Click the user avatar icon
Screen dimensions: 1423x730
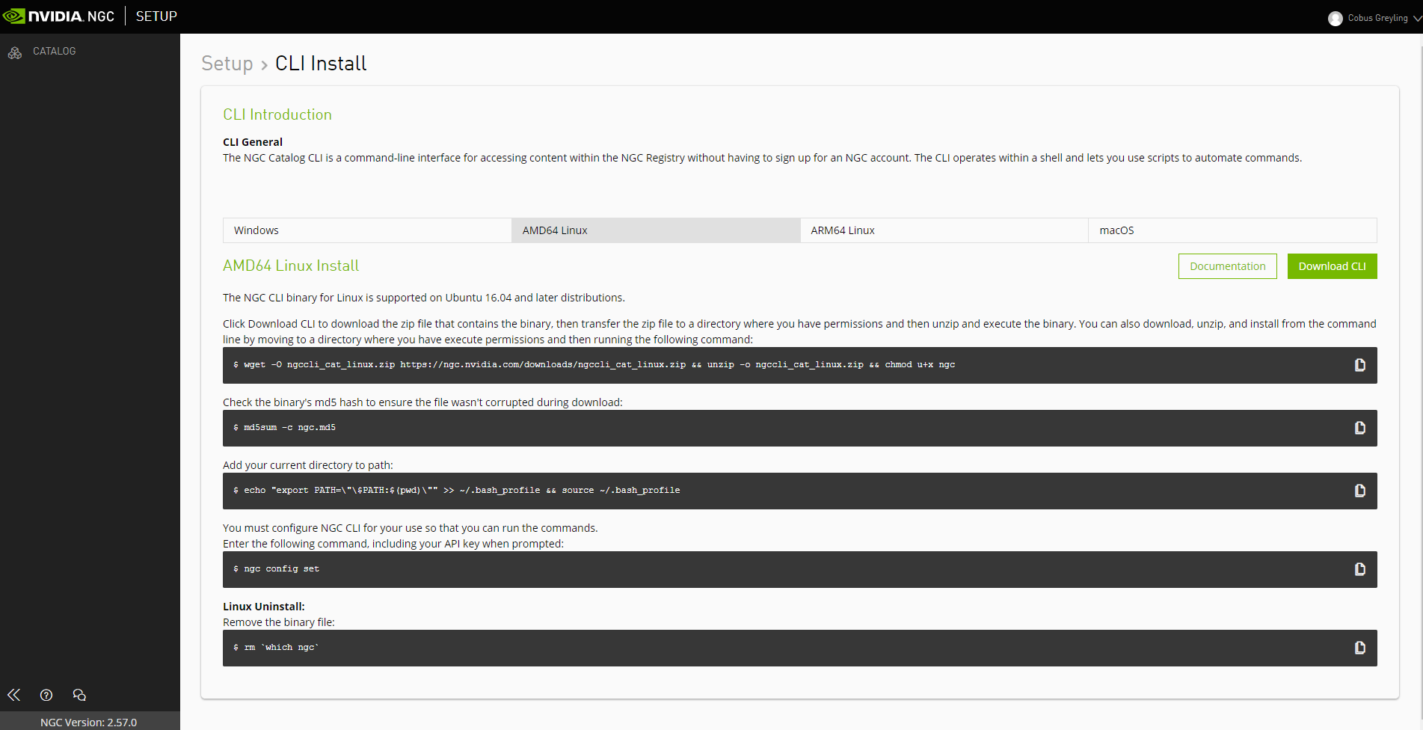tap(1335, 18)
